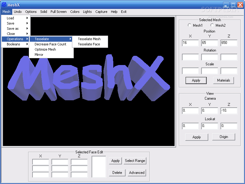Select the Mesh2 radio button
This screenshot has height=184, width=245.
tap(212, 25)
